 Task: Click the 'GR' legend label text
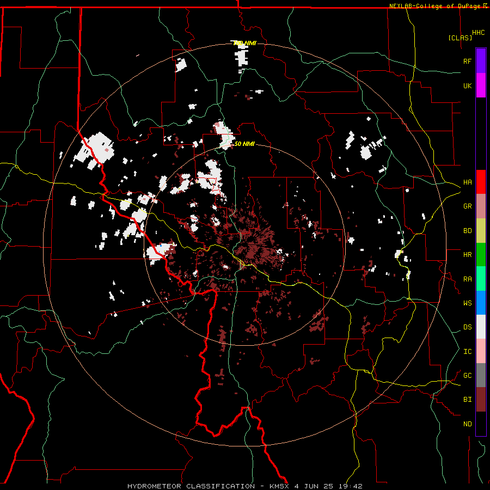[467, 206]
